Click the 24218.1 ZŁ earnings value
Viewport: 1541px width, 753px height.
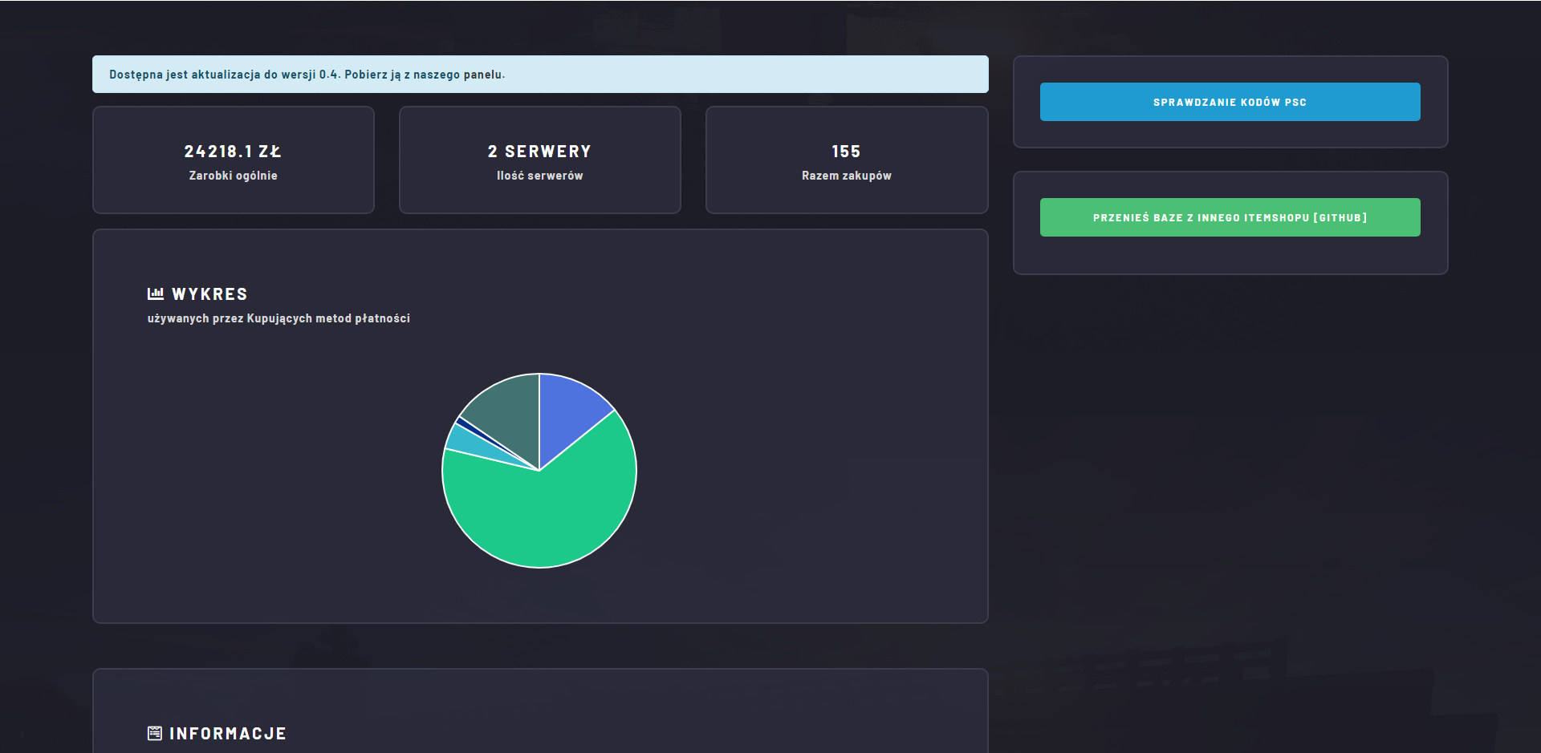233,152
